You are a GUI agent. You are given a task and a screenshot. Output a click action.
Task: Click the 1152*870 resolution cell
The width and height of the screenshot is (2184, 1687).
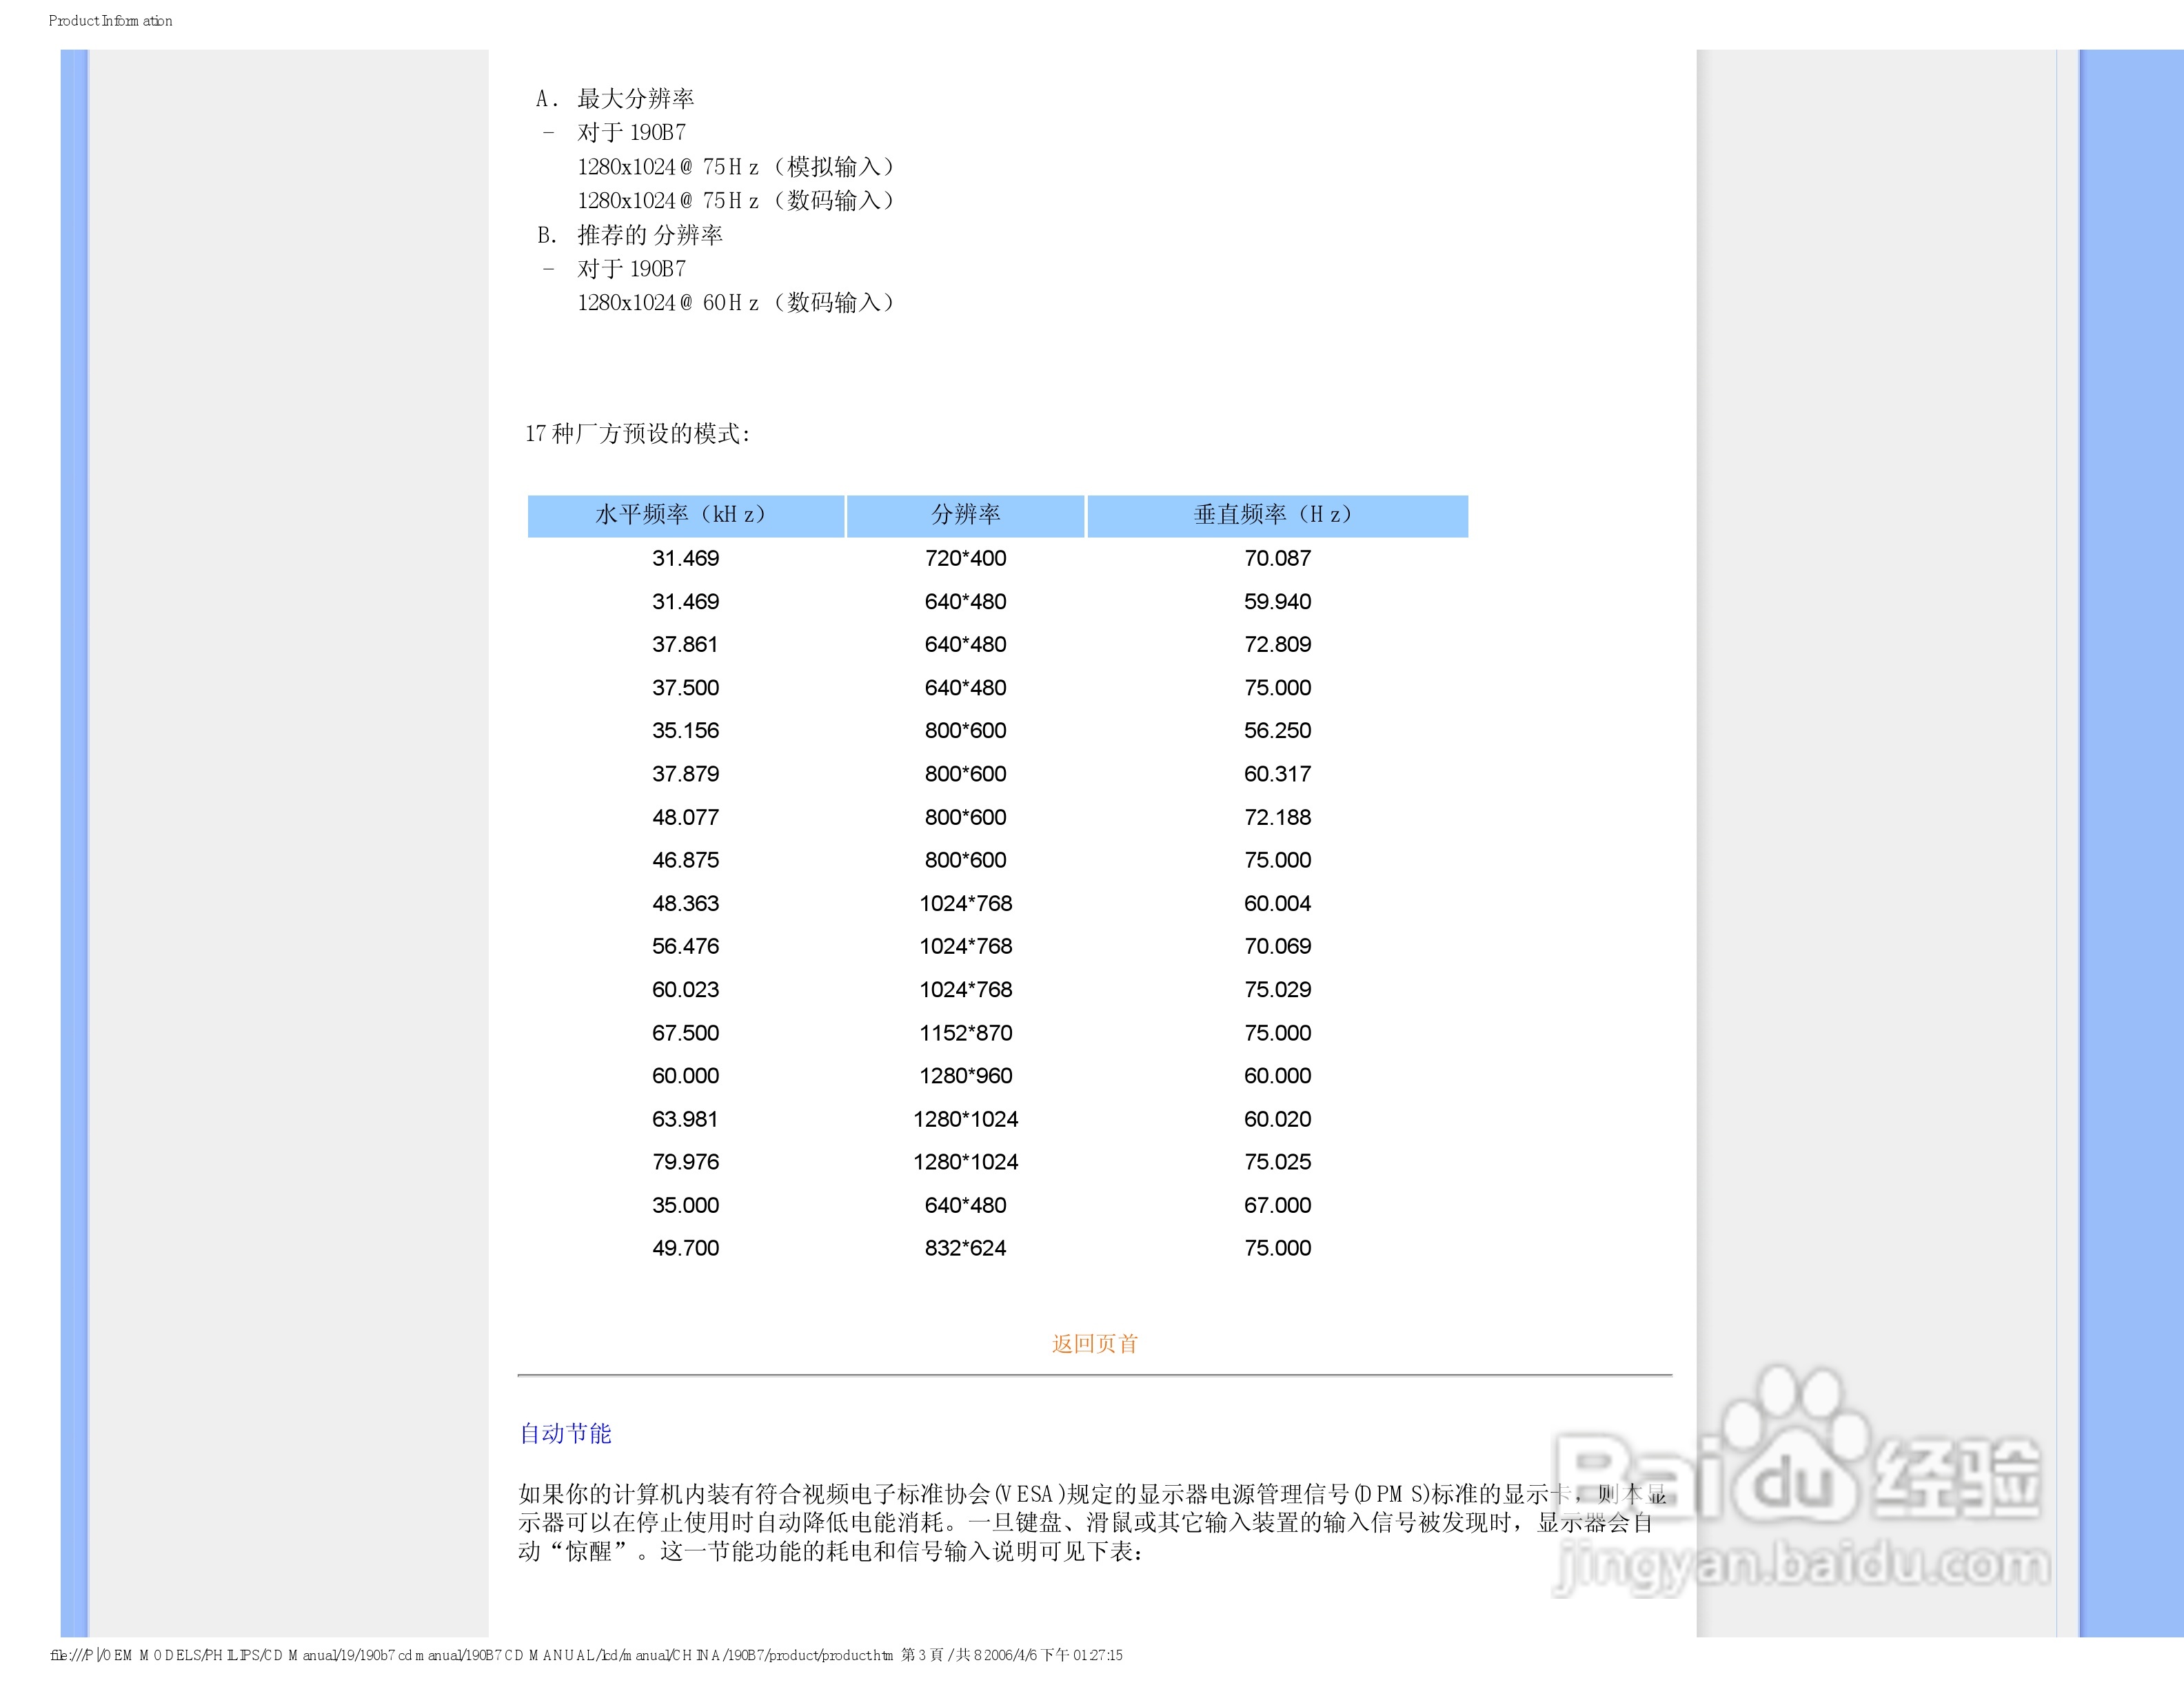tap(965, 1032)
